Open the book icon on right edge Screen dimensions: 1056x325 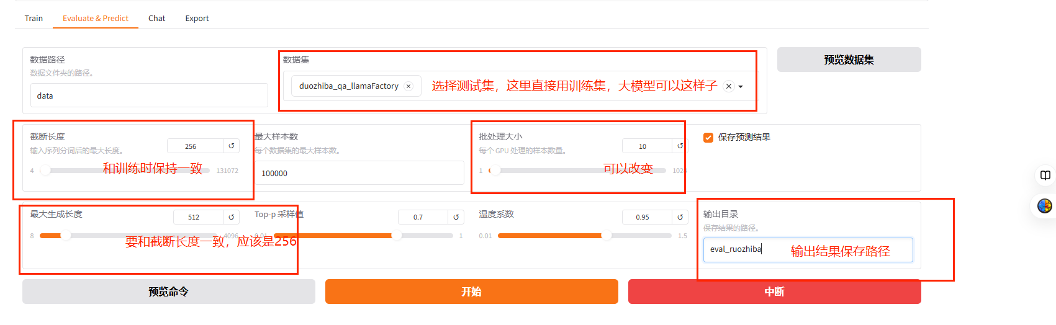pos(1045,176)
